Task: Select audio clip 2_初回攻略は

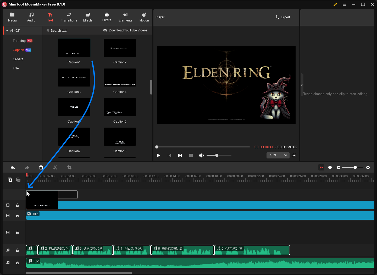Action: (55, 250)
